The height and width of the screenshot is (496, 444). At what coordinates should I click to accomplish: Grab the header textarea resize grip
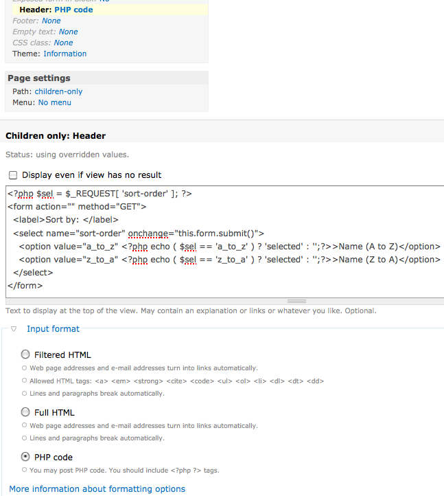296,301
